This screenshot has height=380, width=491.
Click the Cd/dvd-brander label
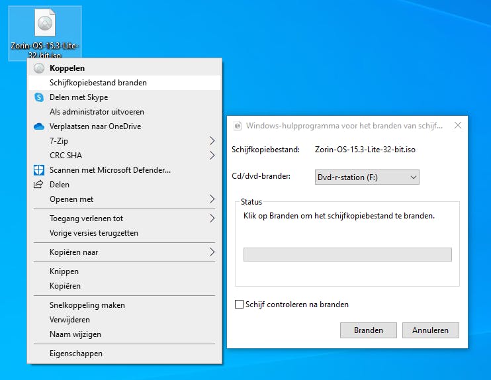[x=261, y=176]
